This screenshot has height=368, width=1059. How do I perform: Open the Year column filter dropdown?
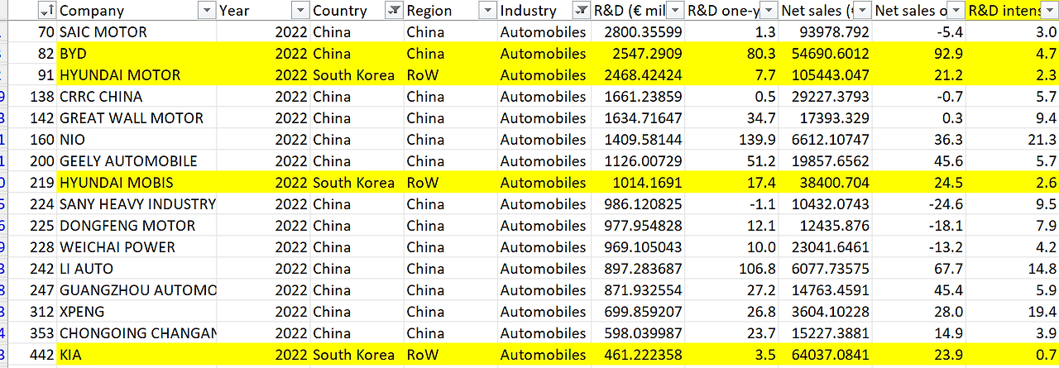(300, 11)
